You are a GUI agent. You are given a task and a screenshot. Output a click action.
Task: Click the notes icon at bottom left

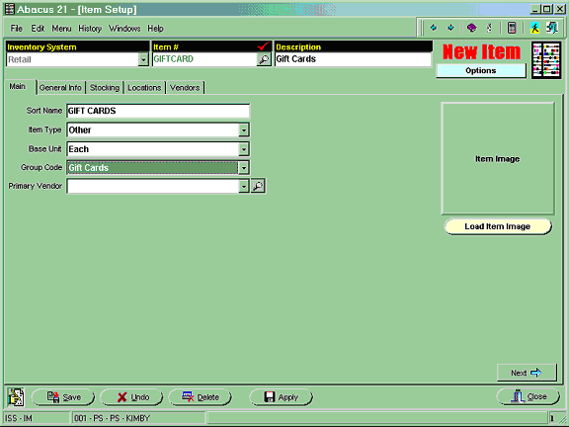click(x=16, y=397)
